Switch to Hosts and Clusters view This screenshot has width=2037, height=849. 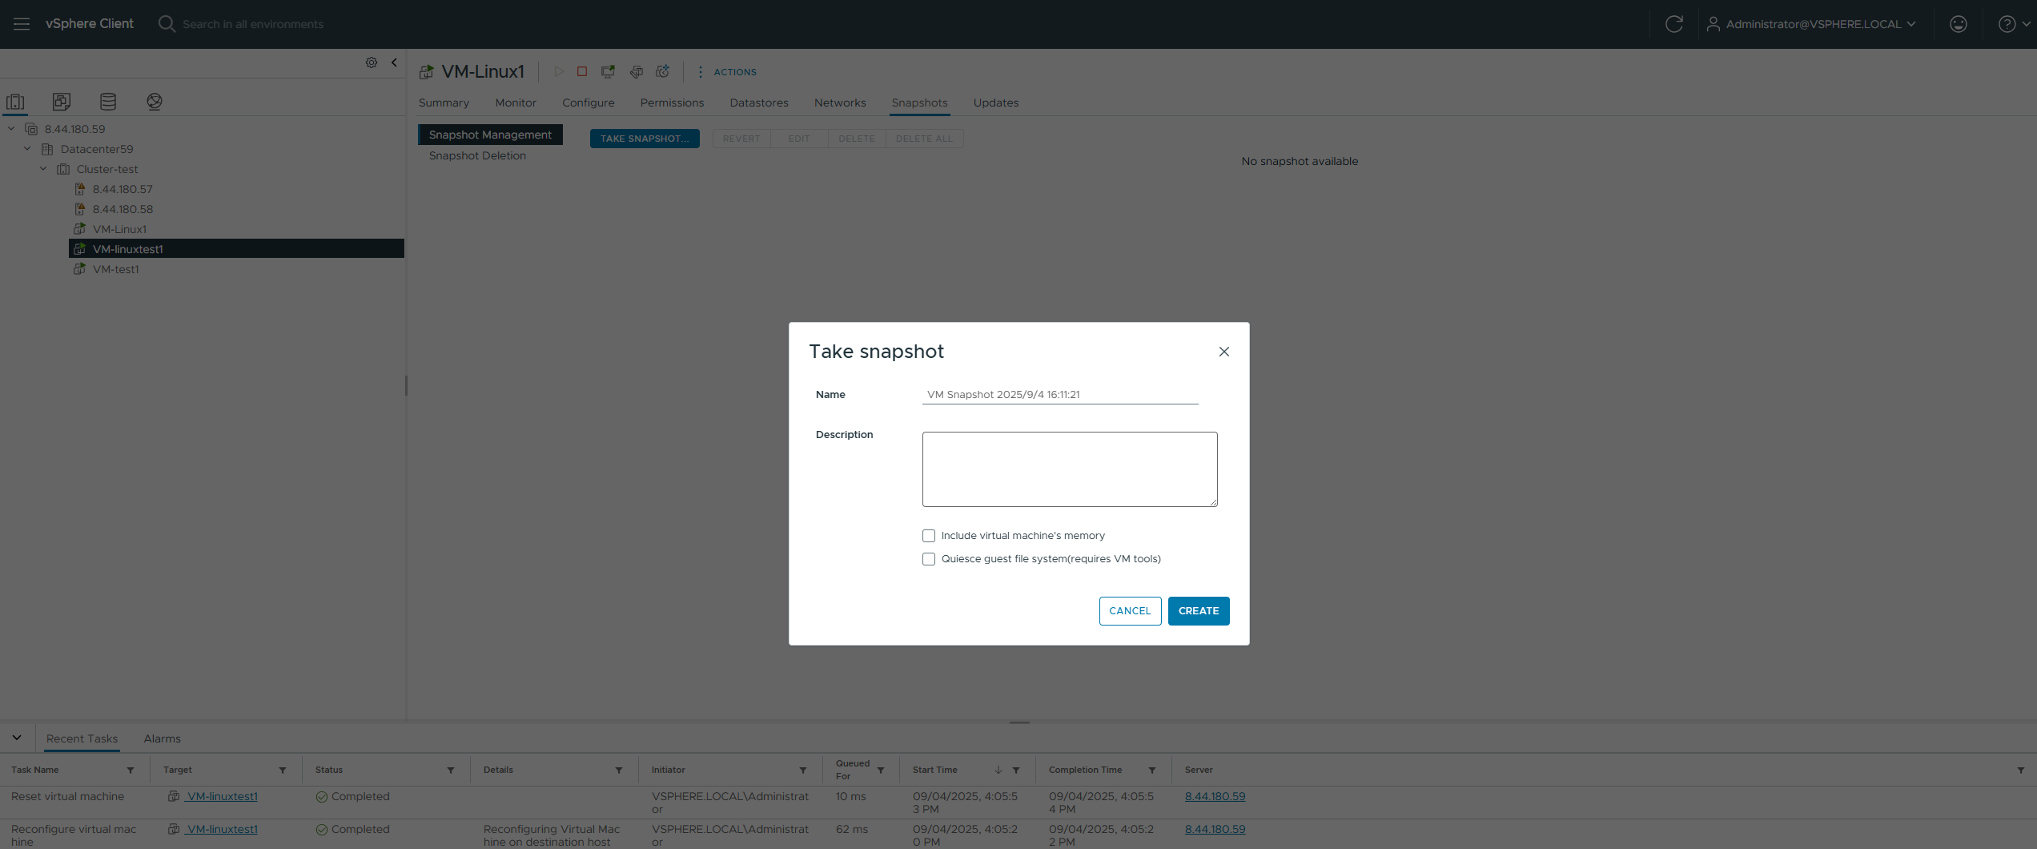[15, 102]
